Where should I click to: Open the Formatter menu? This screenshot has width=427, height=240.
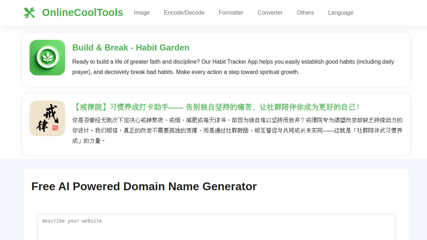(x=231, y=13)
